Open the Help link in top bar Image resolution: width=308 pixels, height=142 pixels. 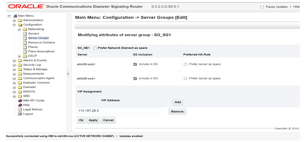coord(296,7)
